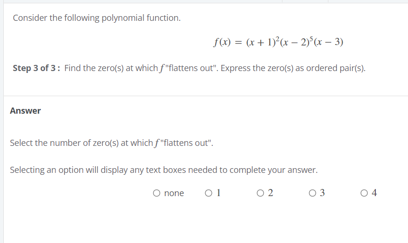Click the numeral 1 option label

point(218,193)
